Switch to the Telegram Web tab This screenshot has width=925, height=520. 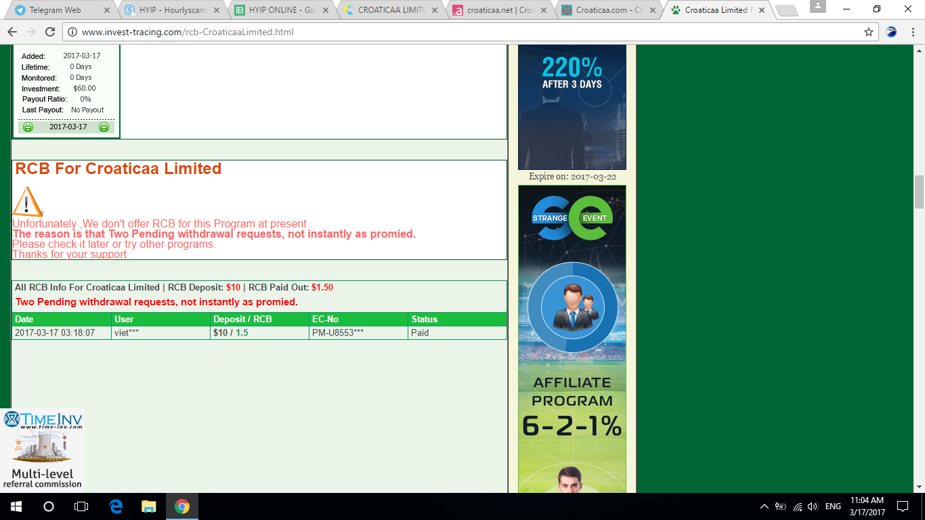click(x=60, y=10)
